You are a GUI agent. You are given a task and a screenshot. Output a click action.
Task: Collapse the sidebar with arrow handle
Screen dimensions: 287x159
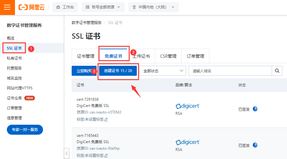[x=67, y=153]
